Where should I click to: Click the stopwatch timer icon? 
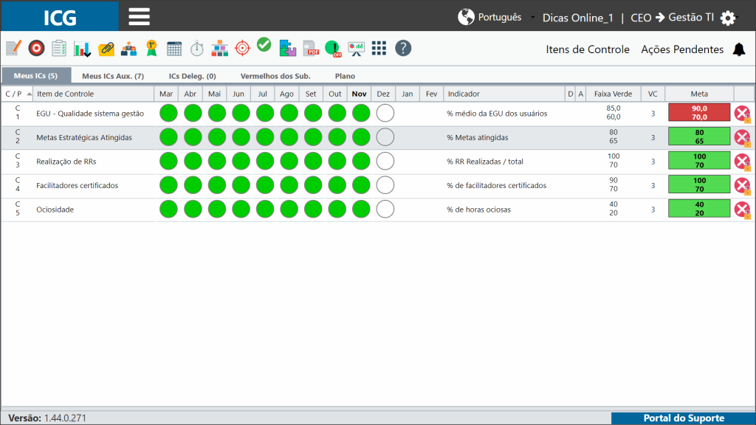[x=196, y=48]
